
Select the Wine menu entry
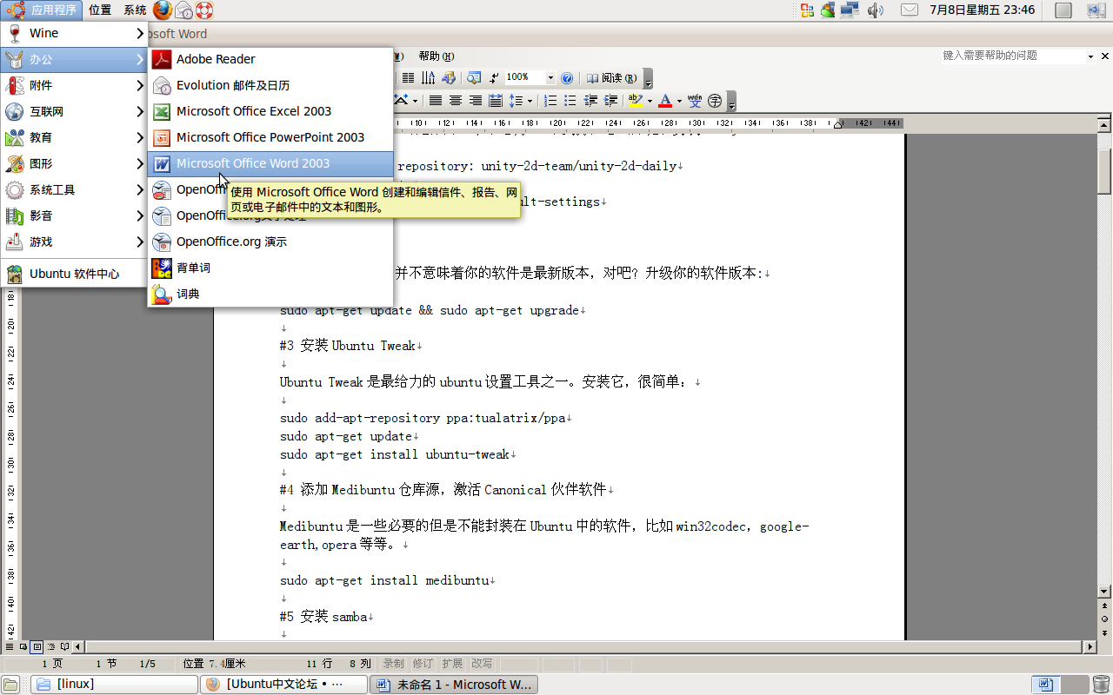(x=74, y=33)
